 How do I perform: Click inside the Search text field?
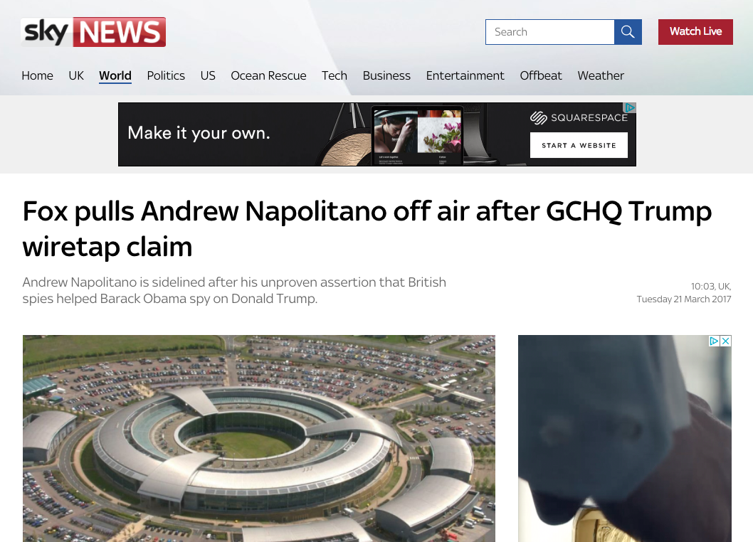click(x=550, y=32)
